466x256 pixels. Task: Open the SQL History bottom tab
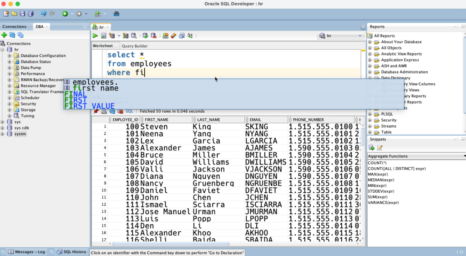coord(71,251)
